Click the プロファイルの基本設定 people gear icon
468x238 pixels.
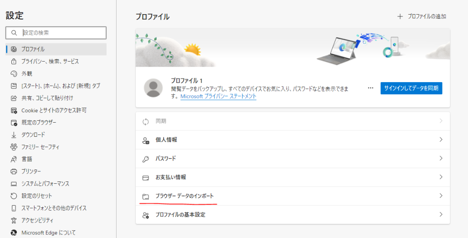[x=146, y=215]
